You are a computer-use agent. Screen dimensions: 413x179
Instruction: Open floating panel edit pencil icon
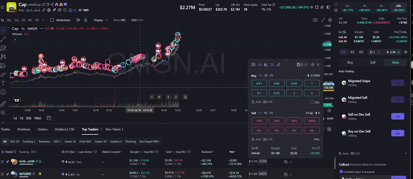point(278,64)
